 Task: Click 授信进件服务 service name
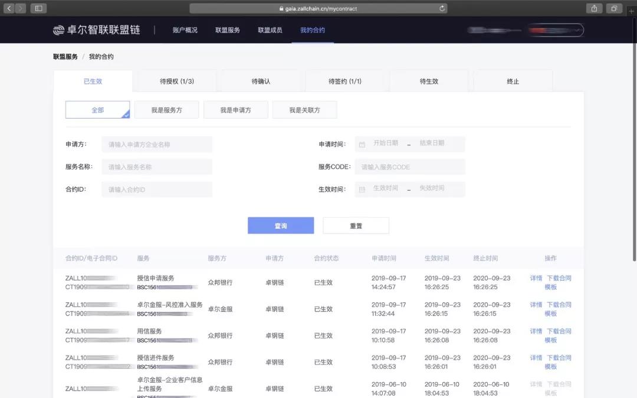tap(156, 358)
